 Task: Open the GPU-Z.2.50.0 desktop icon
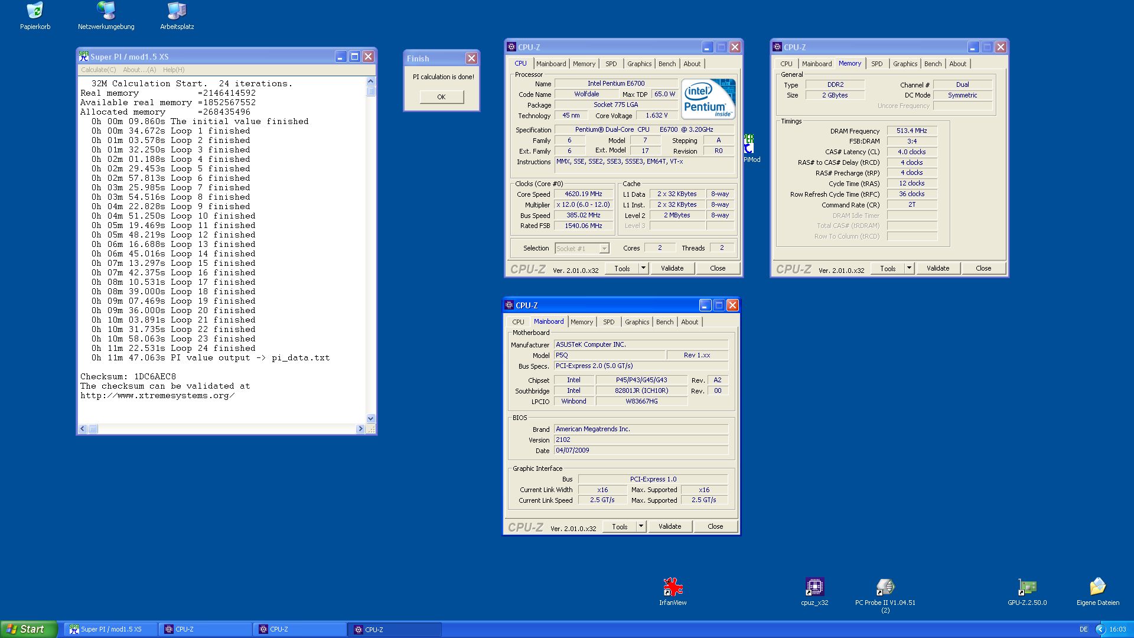pyautogui.click(x=1027, y=592)
